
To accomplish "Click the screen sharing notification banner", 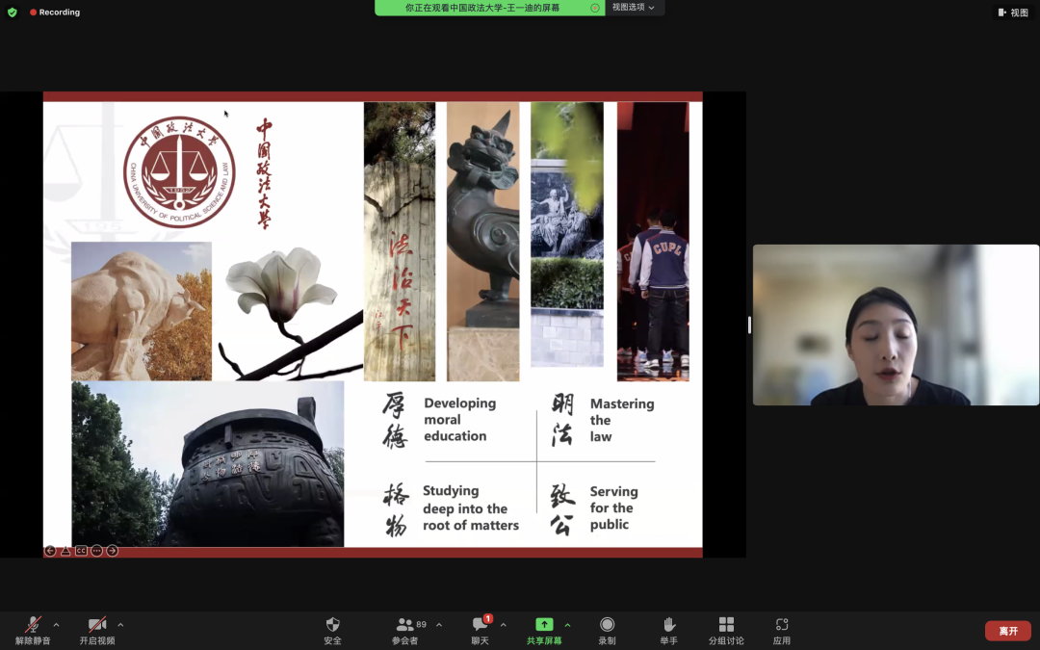I will (x=489, y=8).
